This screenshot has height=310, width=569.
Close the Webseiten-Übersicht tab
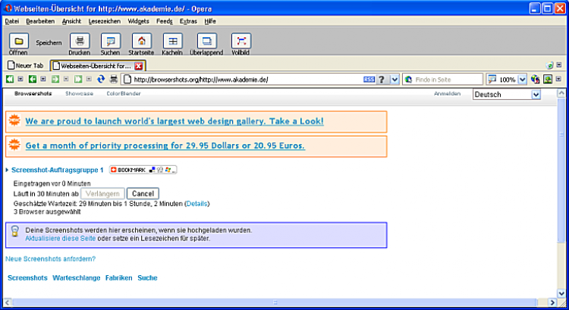click(x=139, y=66)
